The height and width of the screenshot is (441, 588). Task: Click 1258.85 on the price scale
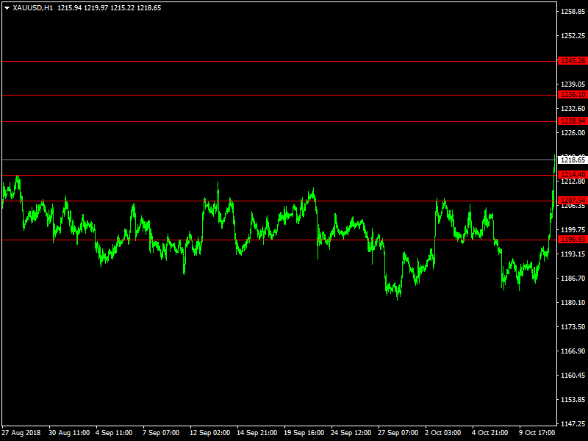coord(573,12)
